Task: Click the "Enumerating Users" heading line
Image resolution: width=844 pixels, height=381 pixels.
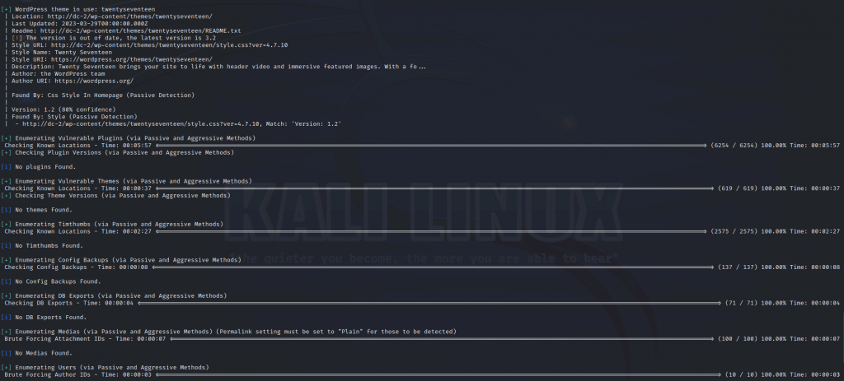Action: point(105,368)
